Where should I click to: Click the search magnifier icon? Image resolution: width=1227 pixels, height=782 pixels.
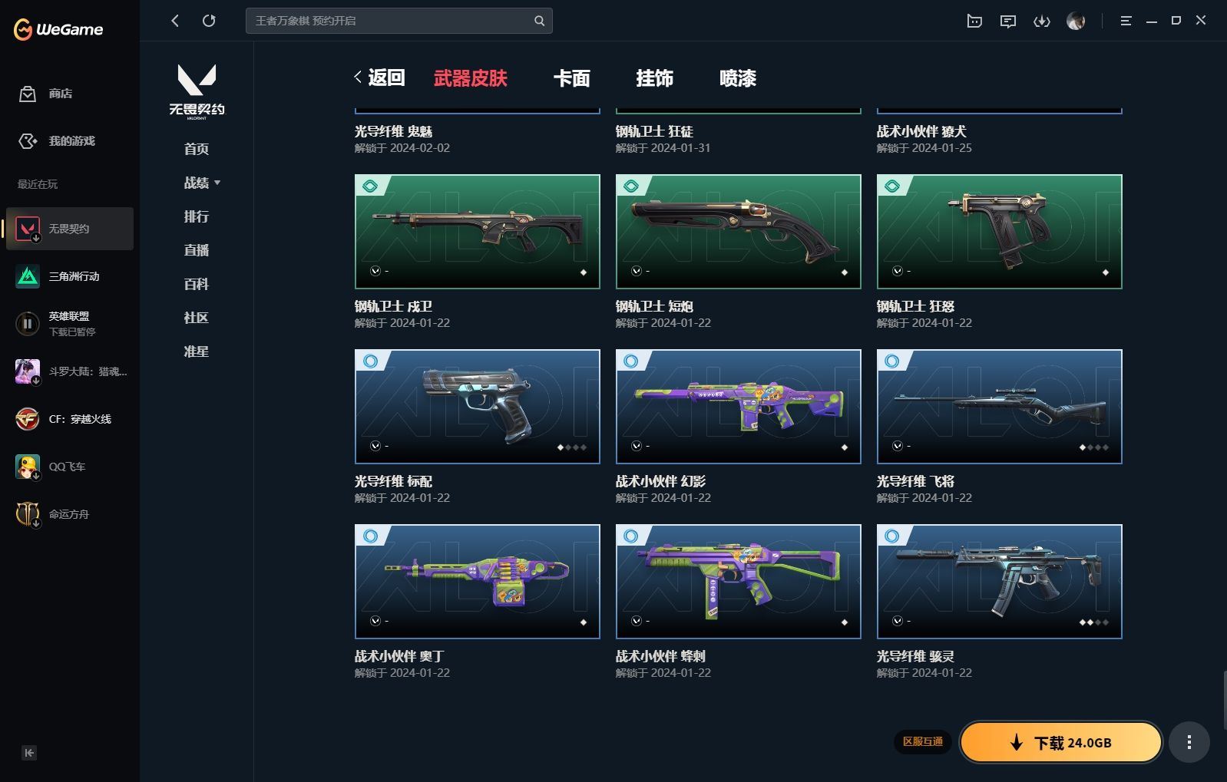tap(539, 21)
